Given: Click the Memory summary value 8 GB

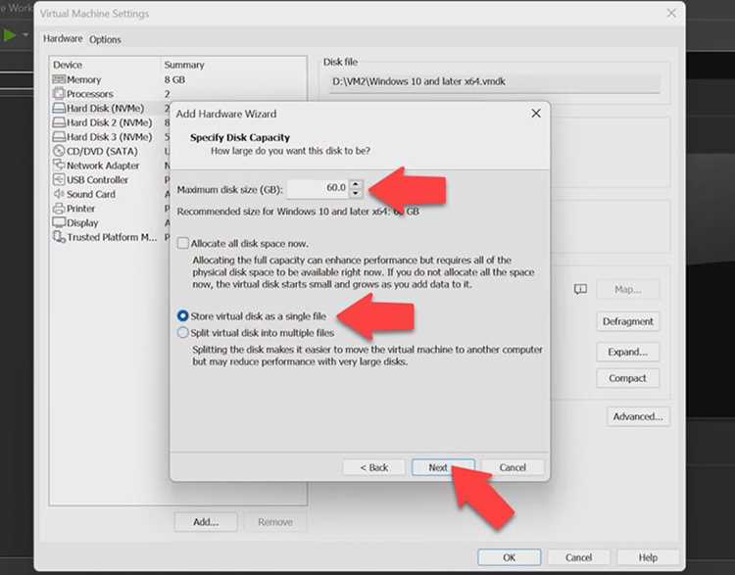Looking at the screenshot, I should coord(174,79).
